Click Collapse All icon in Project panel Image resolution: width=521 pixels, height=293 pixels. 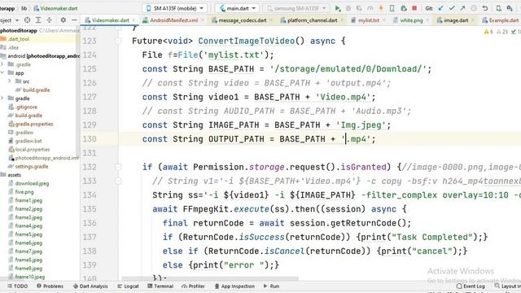coord(49,20)
